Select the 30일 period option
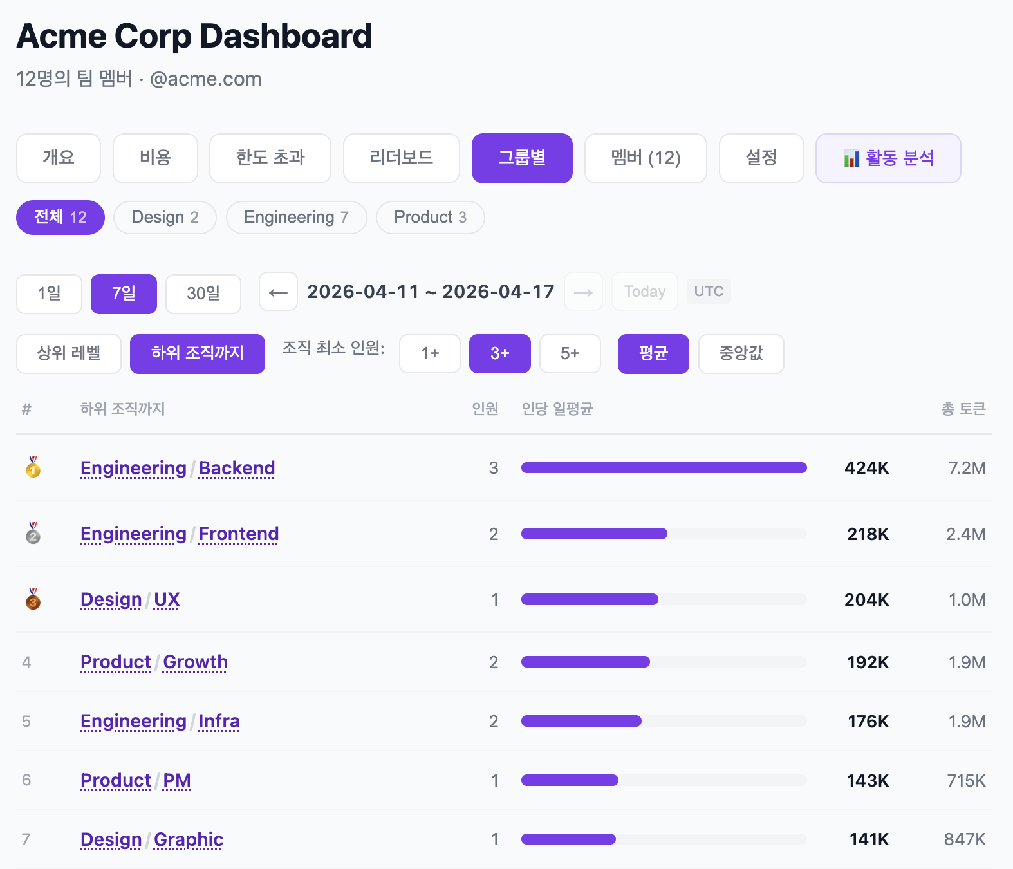 tap(203, 294)
